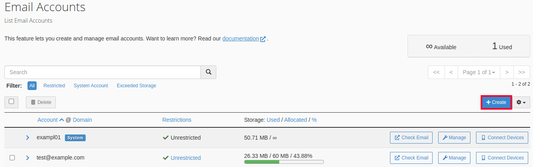Connect Devices for test@example.com
The image size is (533, 167).
502,158
